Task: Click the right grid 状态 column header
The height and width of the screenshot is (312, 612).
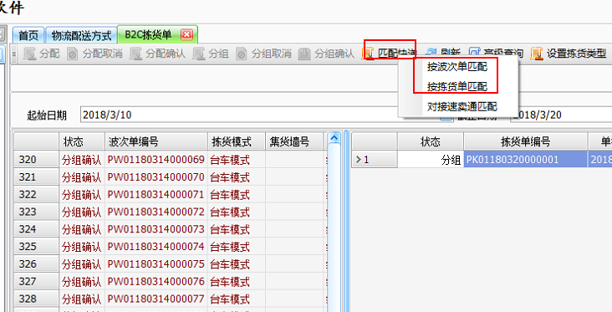Action: point(431,141)
